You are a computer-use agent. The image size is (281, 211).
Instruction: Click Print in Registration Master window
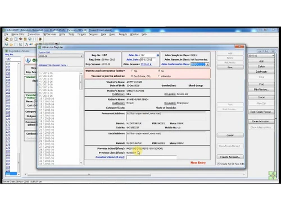pos(261,84)
